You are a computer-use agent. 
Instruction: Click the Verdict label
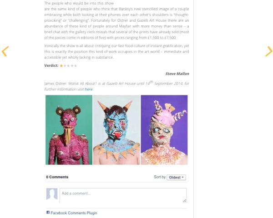pos(51,65)
